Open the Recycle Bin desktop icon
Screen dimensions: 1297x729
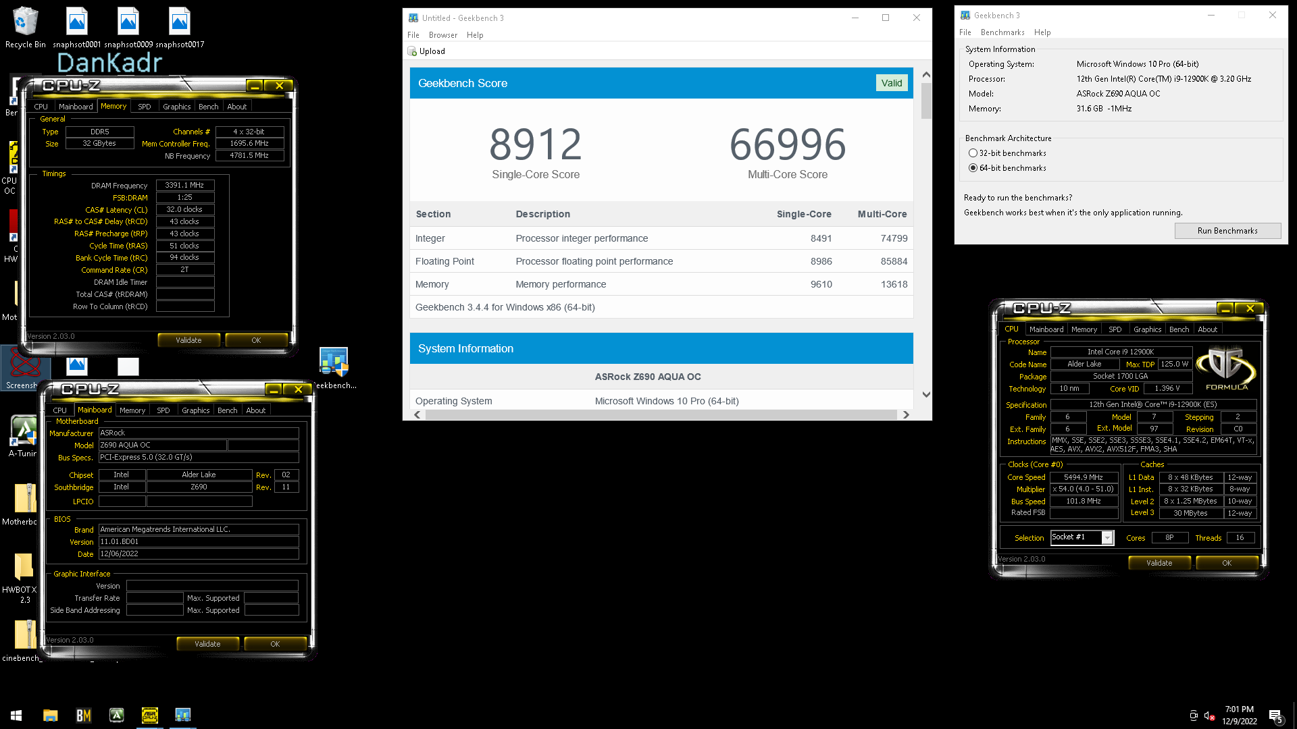pos(25,27)
